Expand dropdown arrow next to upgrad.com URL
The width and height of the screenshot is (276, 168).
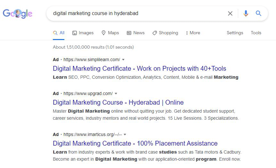coord(116,93)
